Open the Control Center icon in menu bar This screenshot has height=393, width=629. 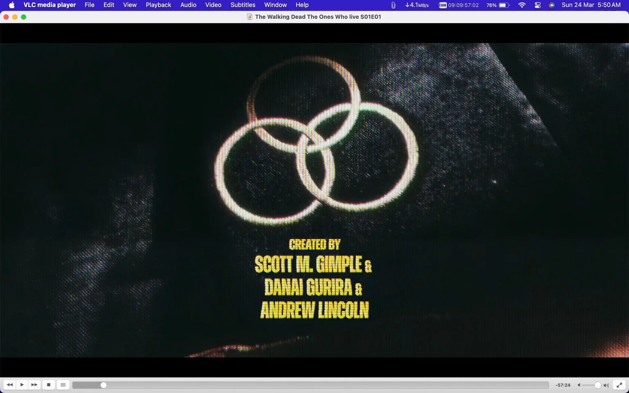pos(538,5)
